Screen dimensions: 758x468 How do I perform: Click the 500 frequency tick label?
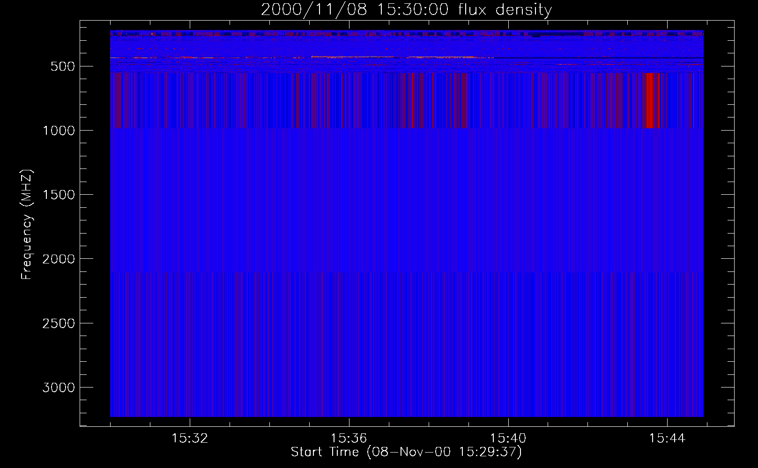point(64,66)
